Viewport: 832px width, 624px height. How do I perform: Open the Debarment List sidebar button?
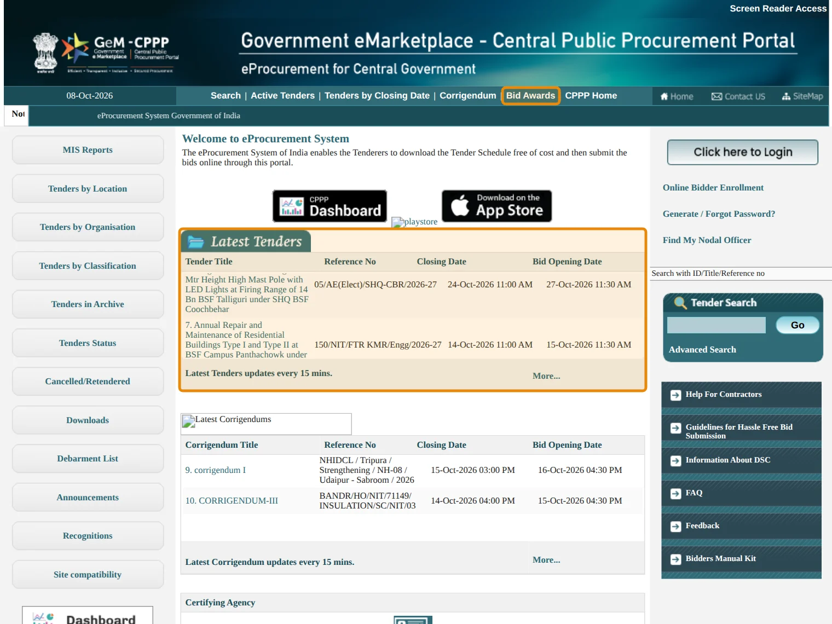click(x=88, y=459)
